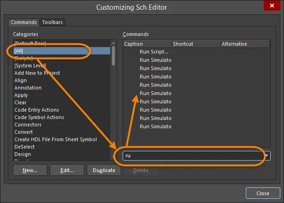Click the Alternative column header
Viewport: 284px width, 203px height.
pyautogui.click(x=245, y=44)
